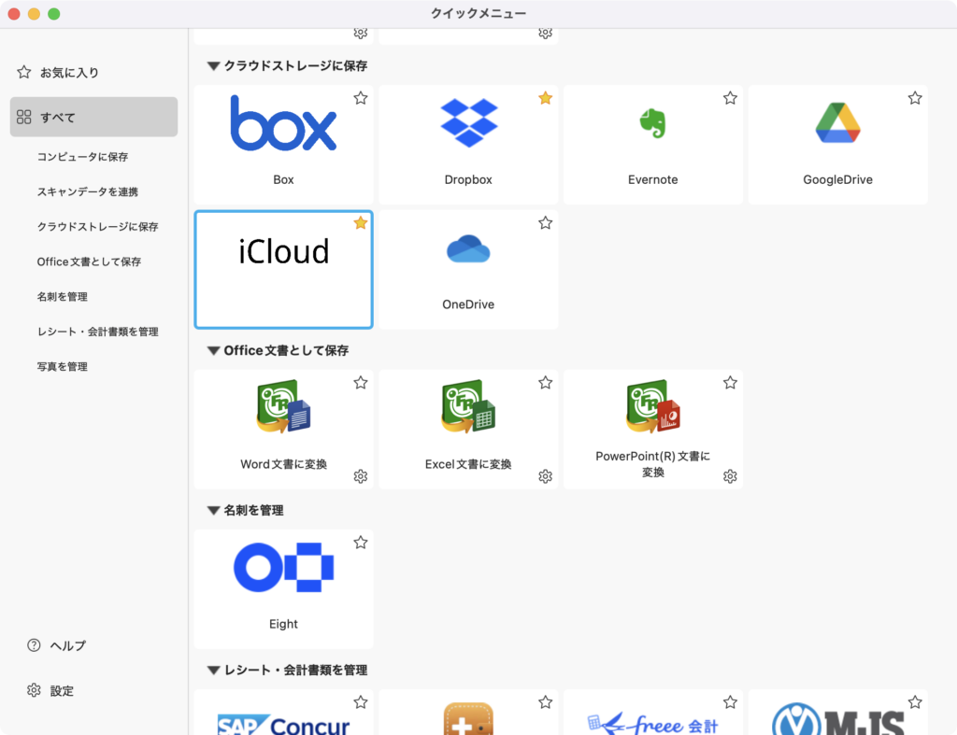Click the 設定 gear icon in sidebar
Screen dimensions: 957x735
tap(34, 690)
